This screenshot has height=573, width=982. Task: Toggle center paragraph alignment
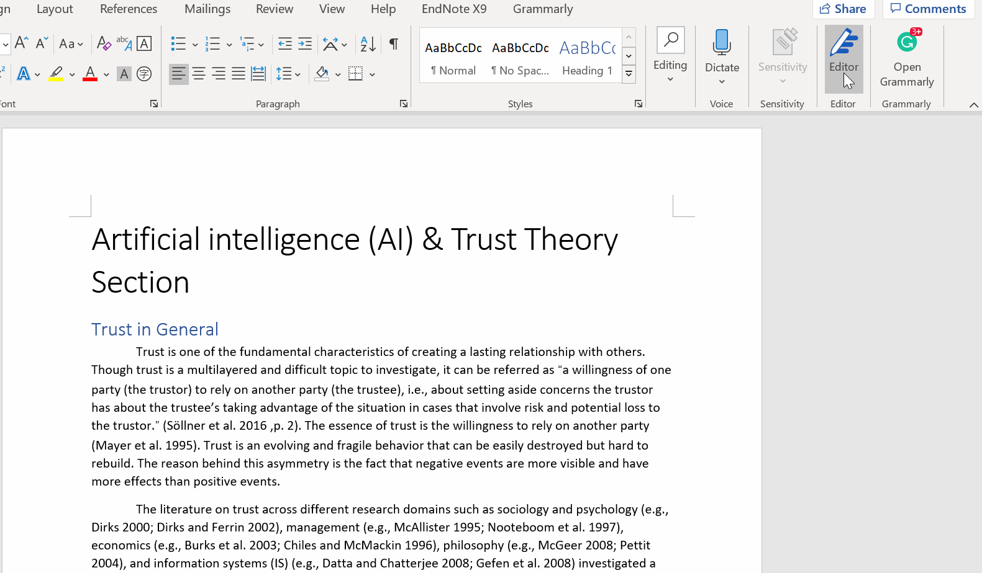pos(199,74)
